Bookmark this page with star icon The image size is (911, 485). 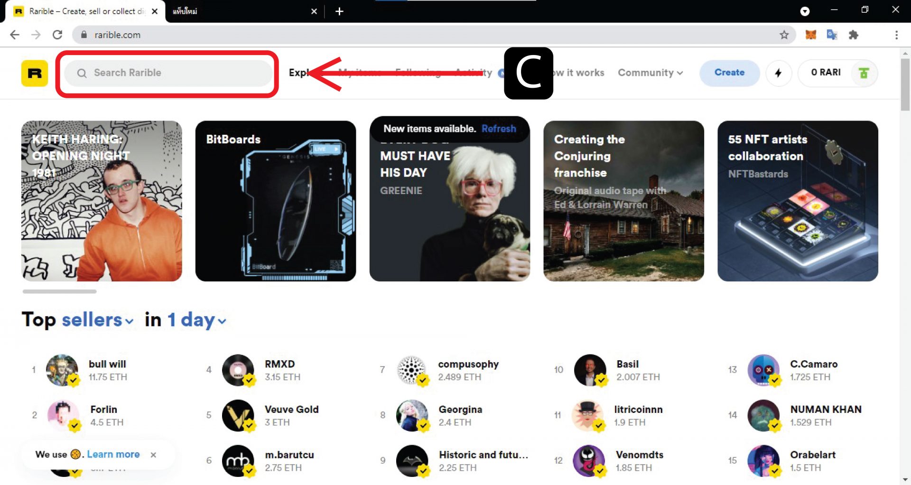[x=784, y=35]
